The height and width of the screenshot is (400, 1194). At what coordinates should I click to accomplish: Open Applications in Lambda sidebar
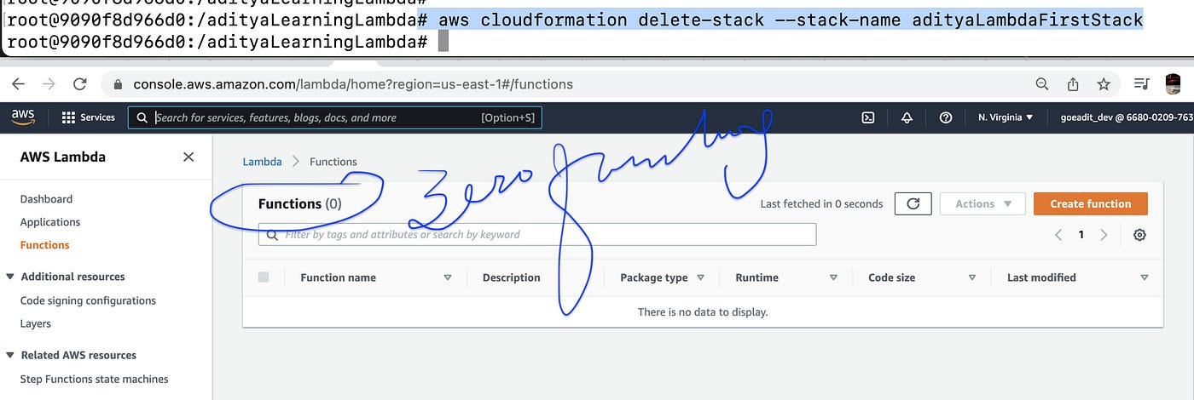(50, 222)
